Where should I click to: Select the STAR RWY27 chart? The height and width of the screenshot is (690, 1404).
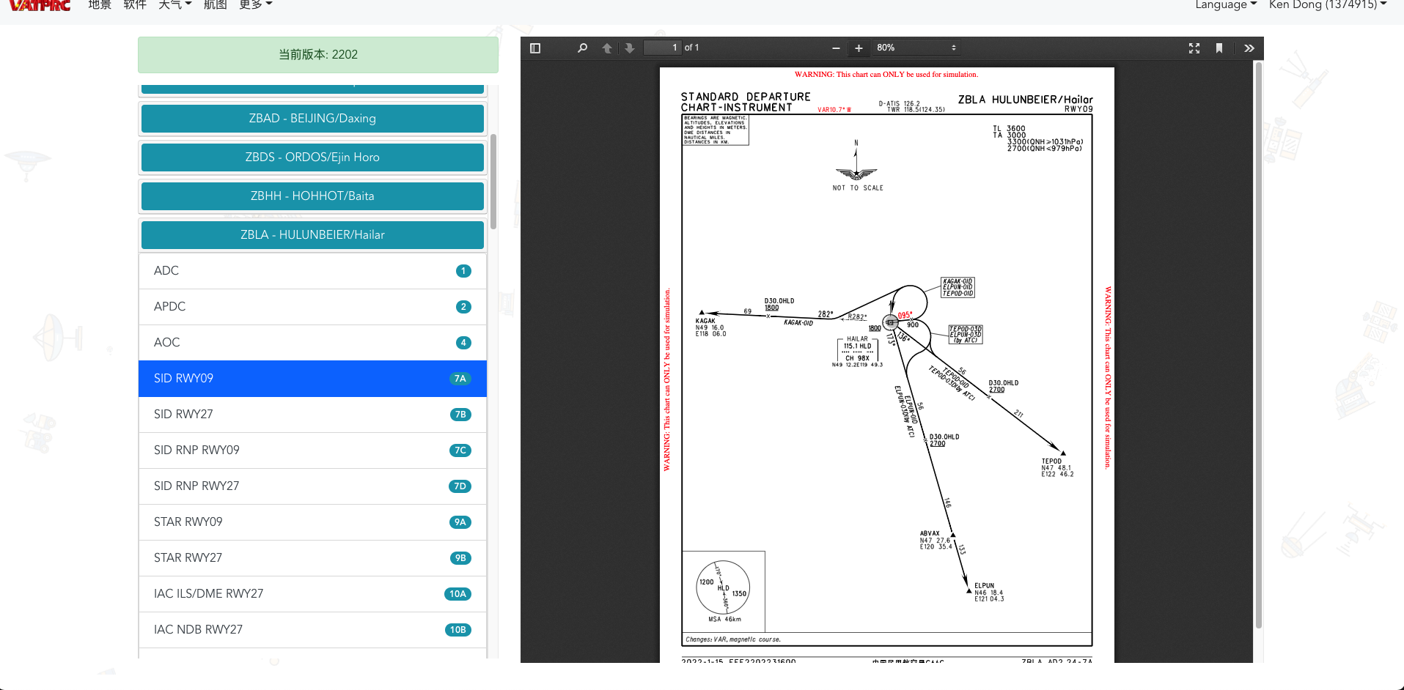[x=312, y=558]
